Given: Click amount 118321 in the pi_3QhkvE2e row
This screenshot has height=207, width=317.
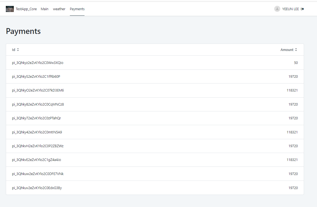Looking at the screenshot, I should (292, 160).
